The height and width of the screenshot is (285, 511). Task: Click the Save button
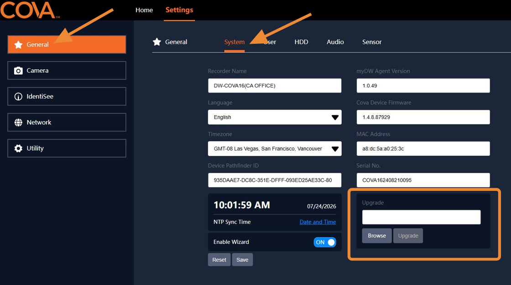242,260
